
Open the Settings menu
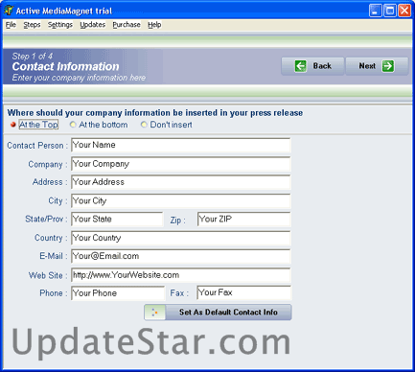(60, 25)
